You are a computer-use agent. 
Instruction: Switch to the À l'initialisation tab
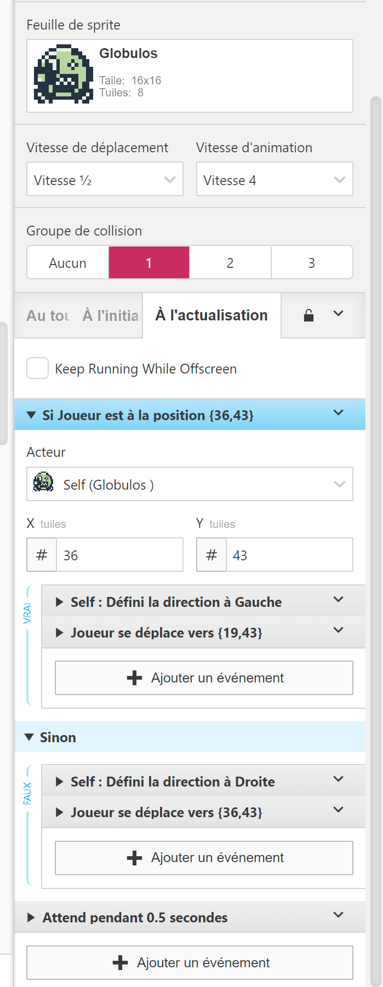tap(111, 315)
